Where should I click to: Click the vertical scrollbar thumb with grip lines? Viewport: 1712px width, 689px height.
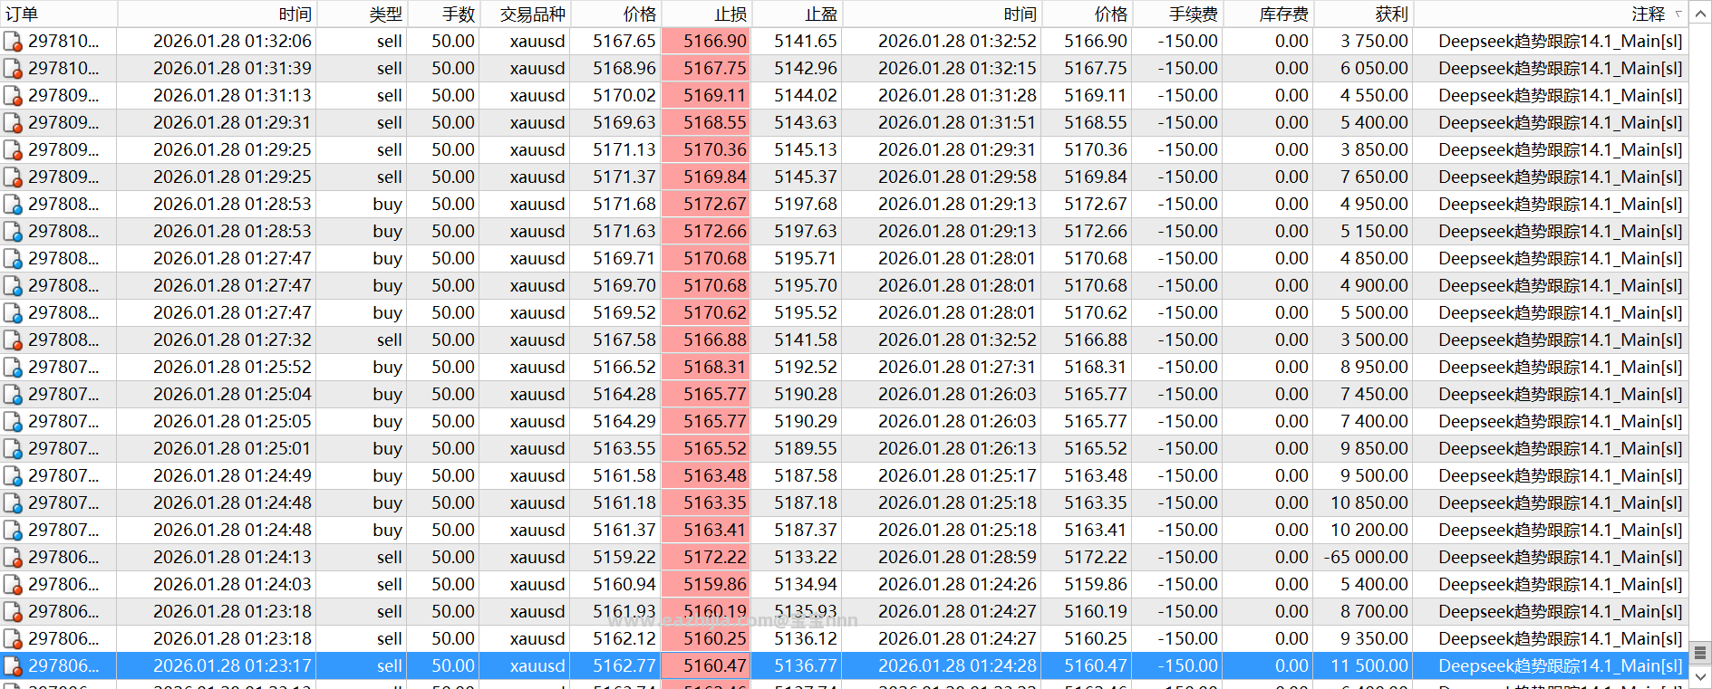[x=1700, y=653]
